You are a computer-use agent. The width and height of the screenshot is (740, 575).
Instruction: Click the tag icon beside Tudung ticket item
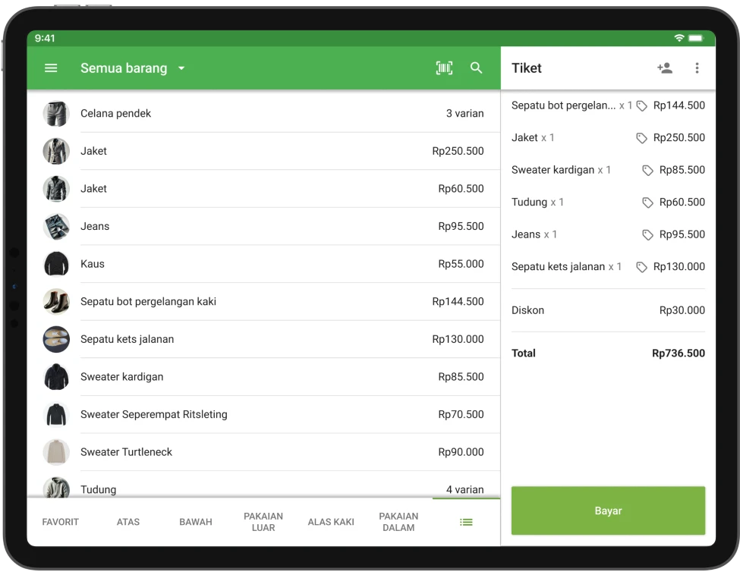[647, 203]
